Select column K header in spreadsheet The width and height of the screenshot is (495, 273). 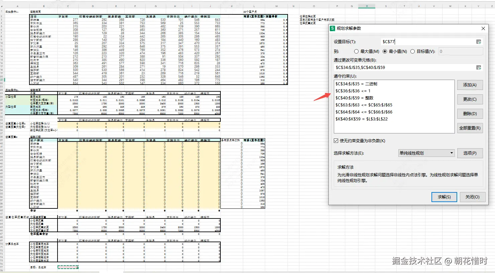point(231,6)
